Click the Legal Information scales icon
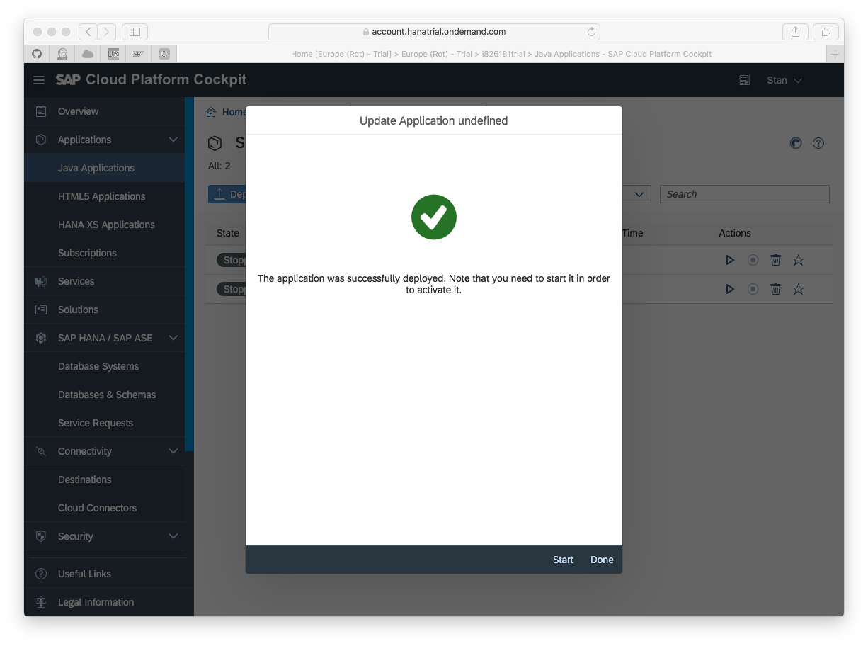This screenshot has height=646, width=868. pyautogui.click(x=41, y=602)
